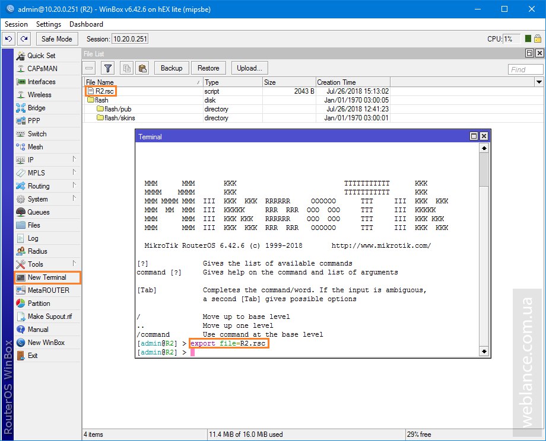Maximize the File List panel
546x441 pixels.
(529, 53)
